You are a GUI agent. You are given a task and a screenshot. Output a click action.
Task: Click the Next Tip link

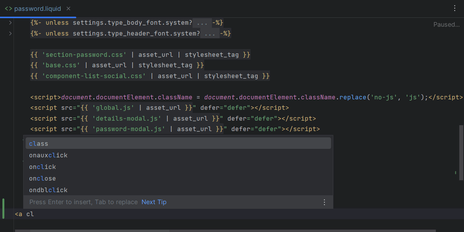[x=154, y=202]
